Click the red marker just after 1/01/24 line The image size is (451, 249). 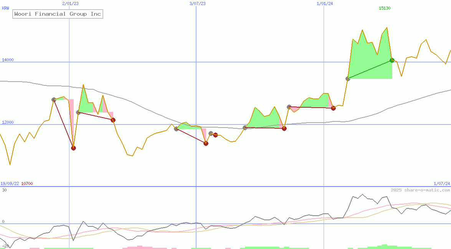tap(333, 108)
